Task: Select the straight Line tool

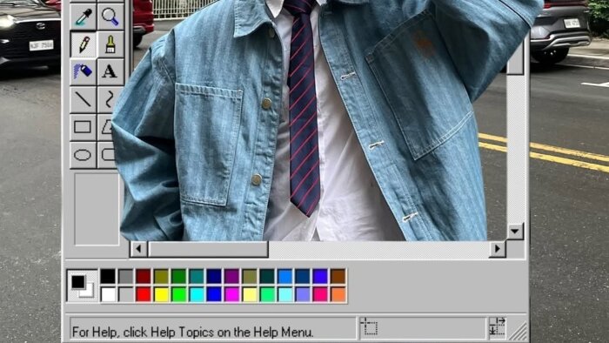Action: tap(84, 99)
